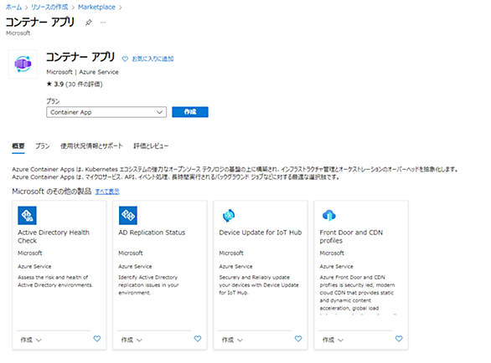Click 'Securely and Reliably update' description
Viewport: 491px width, 363px height.
pyautogui.click(x=259, y=285)
